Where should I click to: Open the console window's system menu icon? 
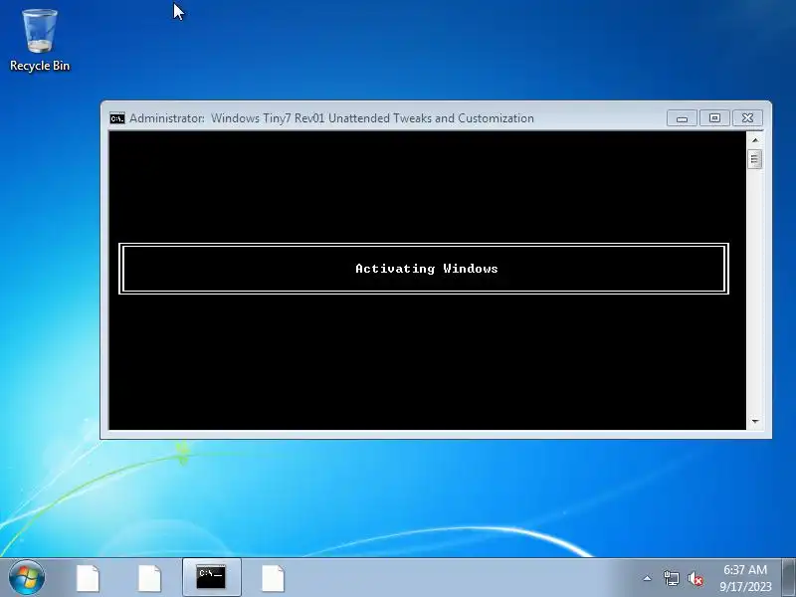pos(117,118)
